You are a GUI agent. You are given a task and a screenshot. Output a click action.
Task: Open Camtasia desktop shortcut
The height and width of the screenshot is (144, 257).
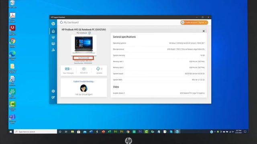[12, 106]
